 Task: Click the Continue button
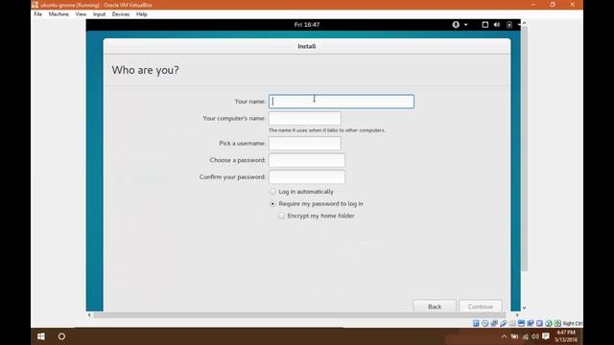481,307
